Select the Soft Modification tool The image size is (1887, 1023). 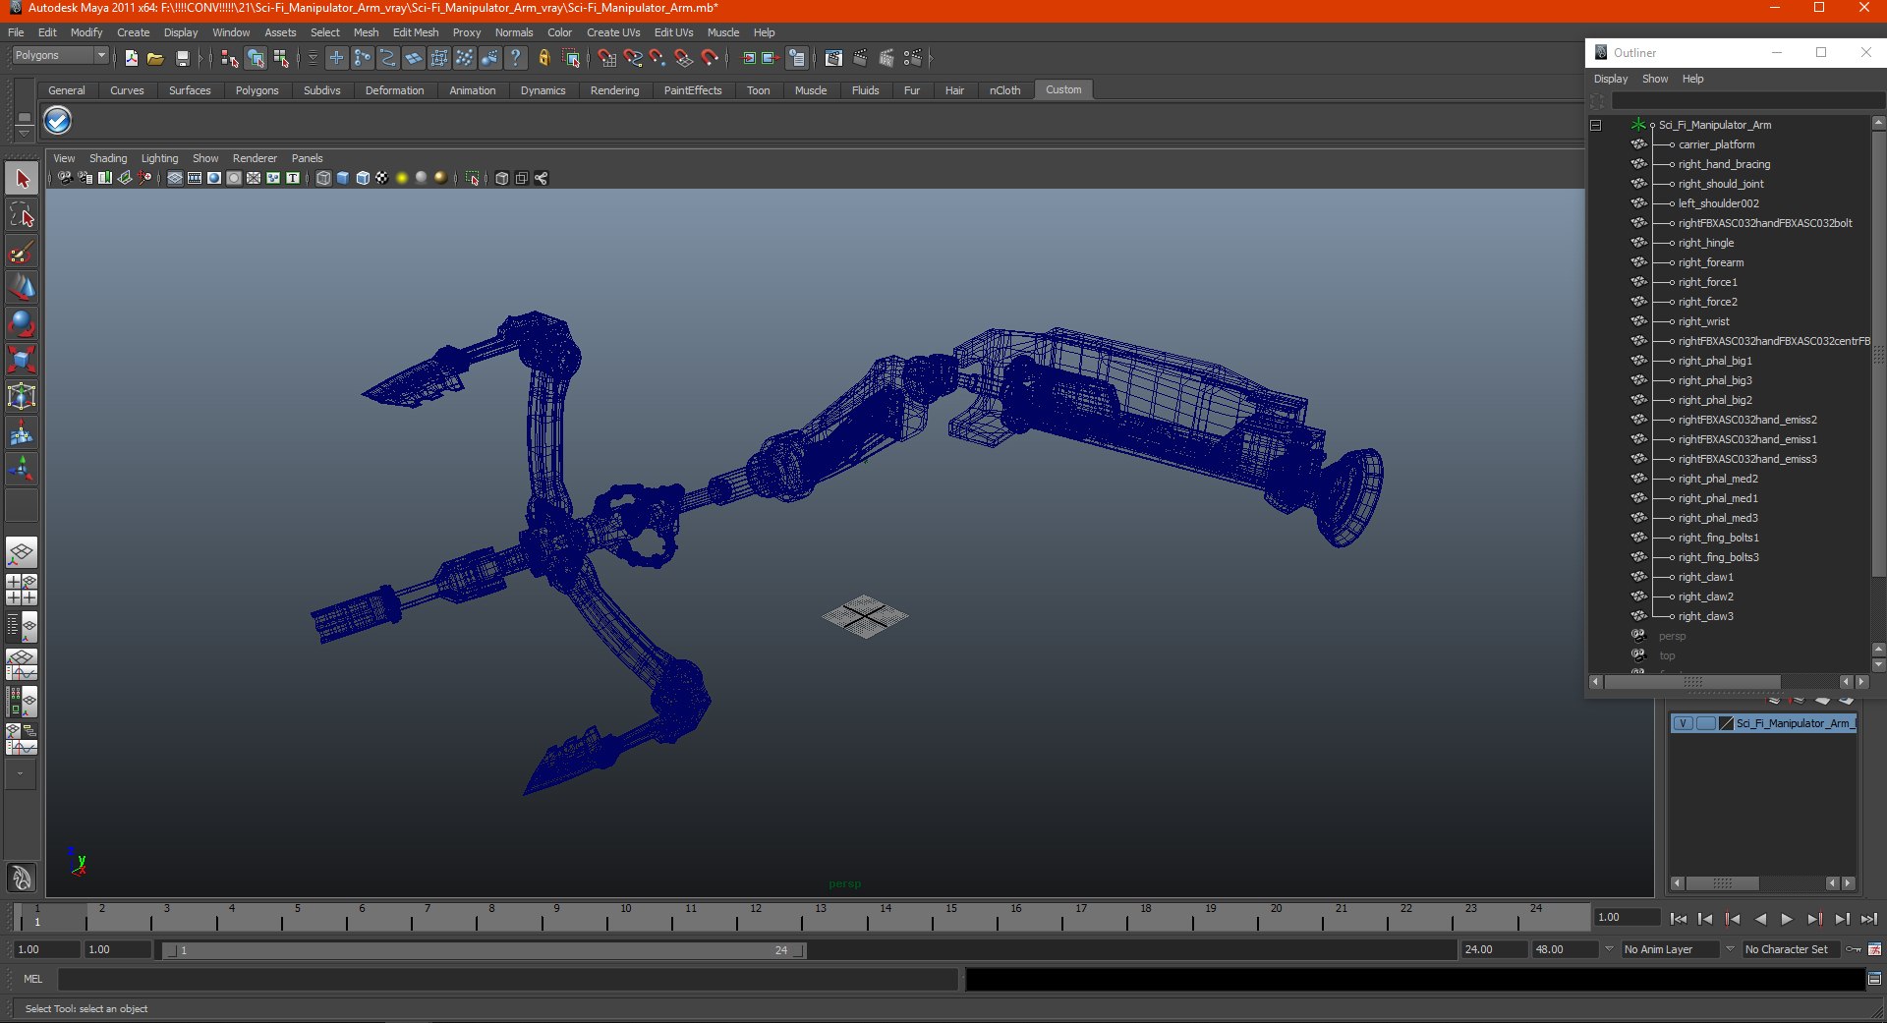(22, 432)
